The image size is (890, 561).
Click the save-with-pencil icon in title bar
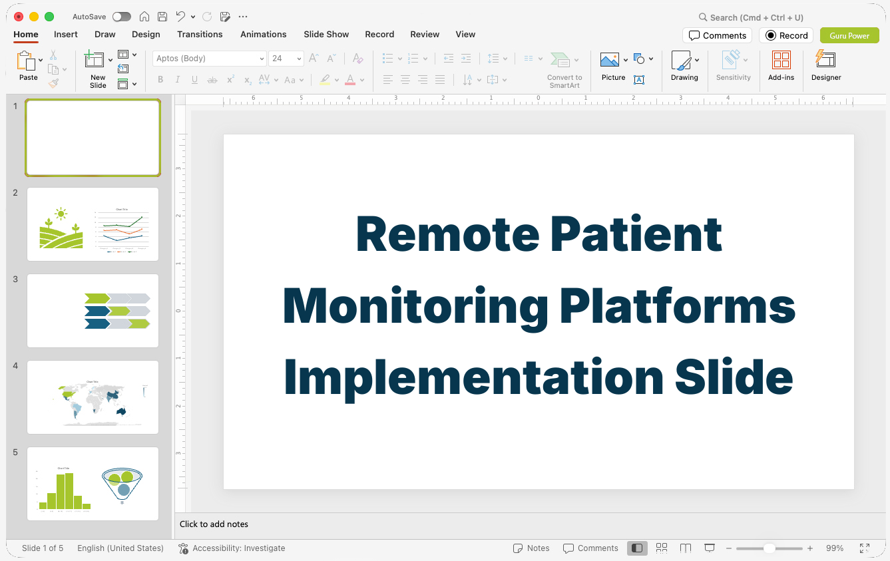225,17
